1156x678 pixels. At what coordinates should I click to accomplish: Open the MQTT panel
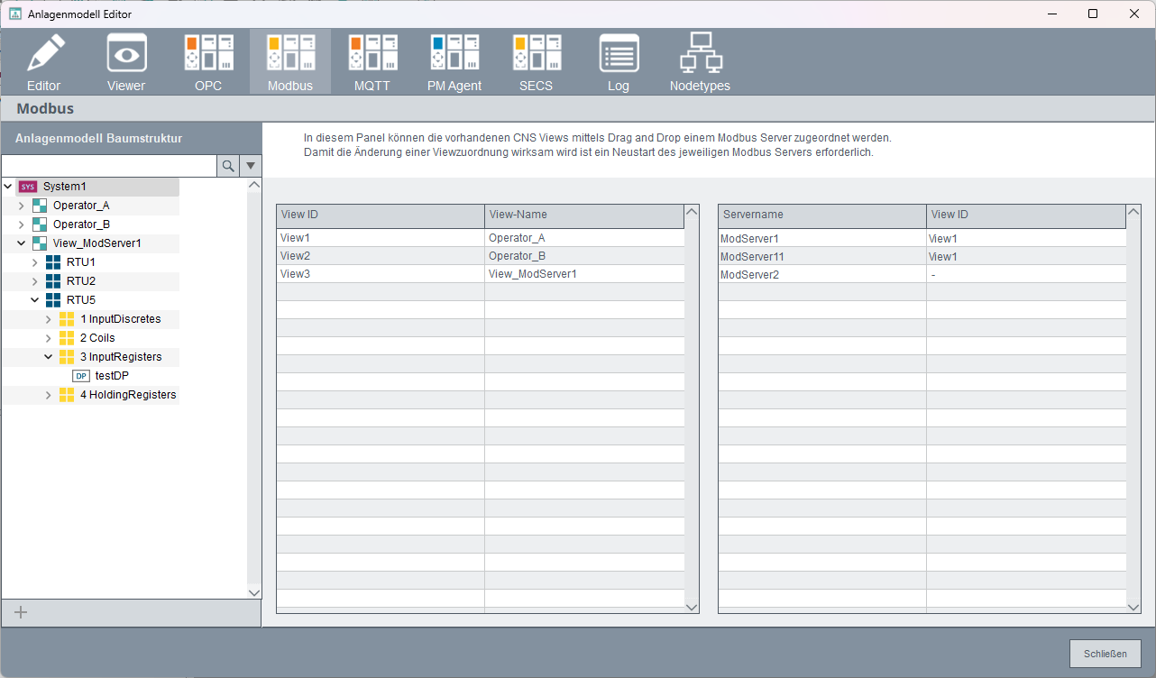click(x=372, y=62)
